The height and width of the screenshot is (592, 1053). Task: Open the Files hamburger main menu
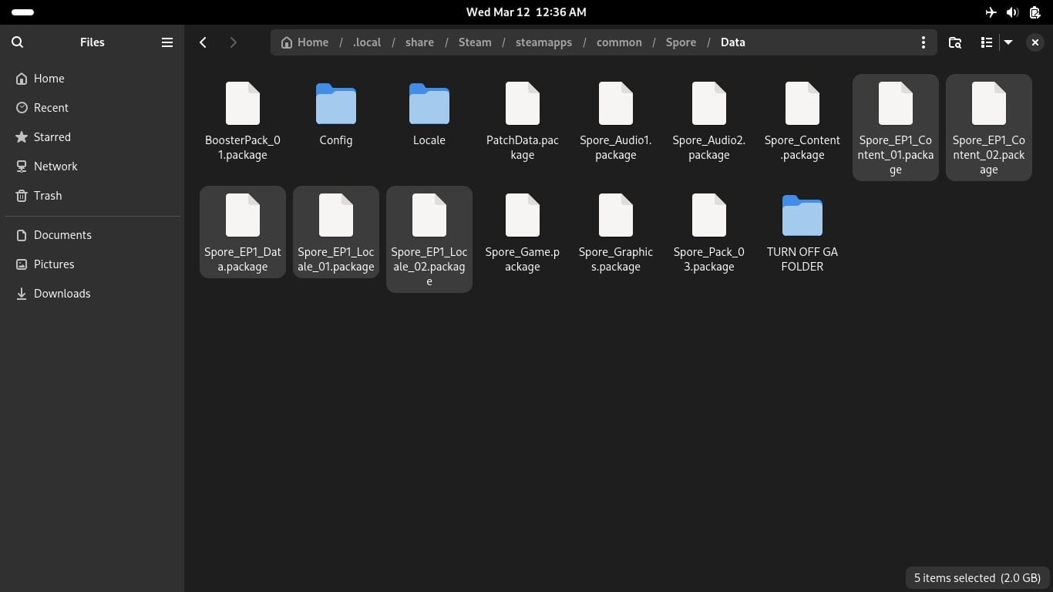[167, 42]
